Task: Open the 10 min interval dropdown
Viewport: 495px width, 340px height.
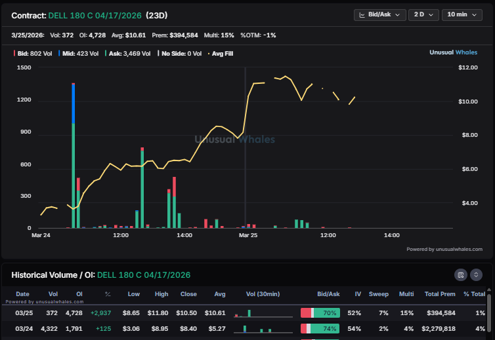Action: tap(462, 15)
